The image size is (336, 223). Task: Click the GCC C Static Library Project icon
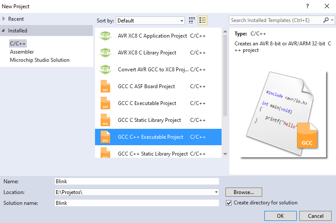(x=105, y=120)
